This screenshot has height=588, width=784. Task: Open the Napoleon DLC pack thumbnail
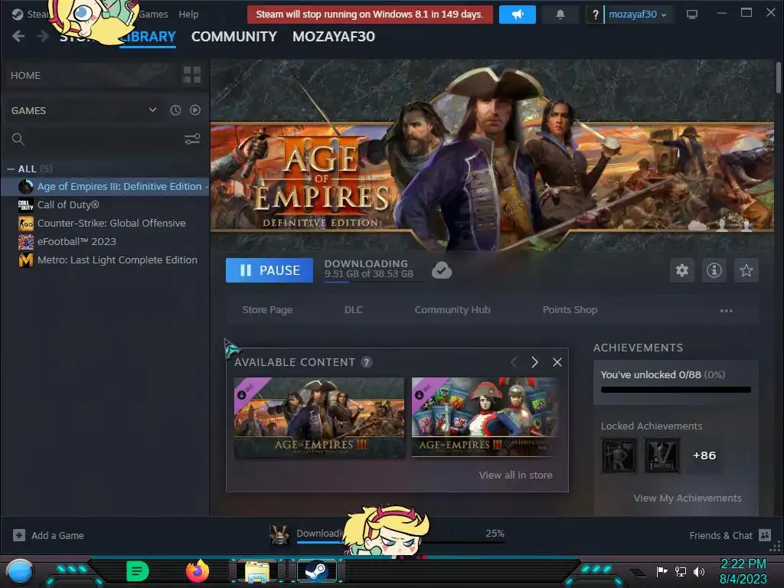coord(485,417)
